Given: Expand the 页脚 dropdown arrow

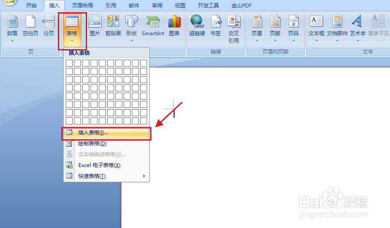Looking at the screenshot, I should [x=275, y=41].
